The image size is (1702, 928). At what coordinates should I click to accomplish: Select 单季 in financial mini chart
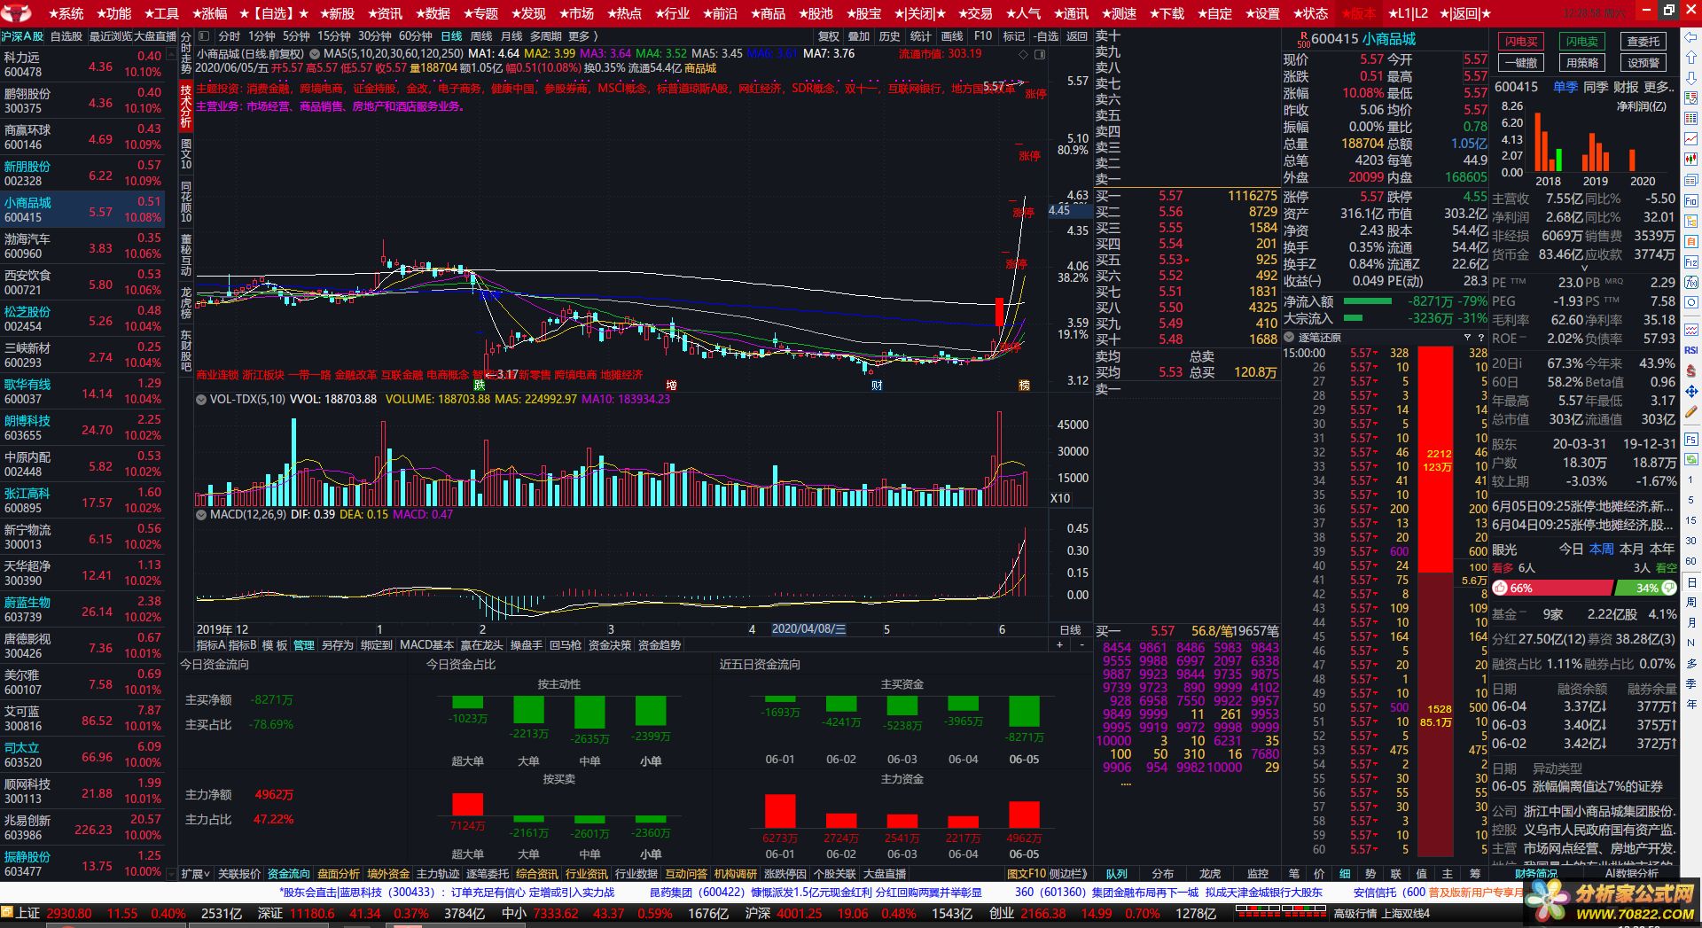click(x=1565, y=87)
